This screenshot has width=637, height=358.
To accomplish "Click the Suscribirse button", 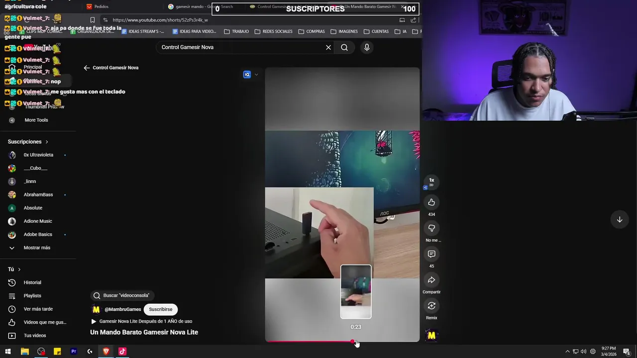I will [161, 309].
